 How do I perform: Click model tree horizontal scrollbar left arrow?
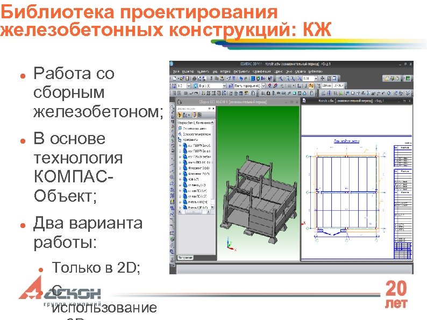pyautogui.click(x=180, y=211)
